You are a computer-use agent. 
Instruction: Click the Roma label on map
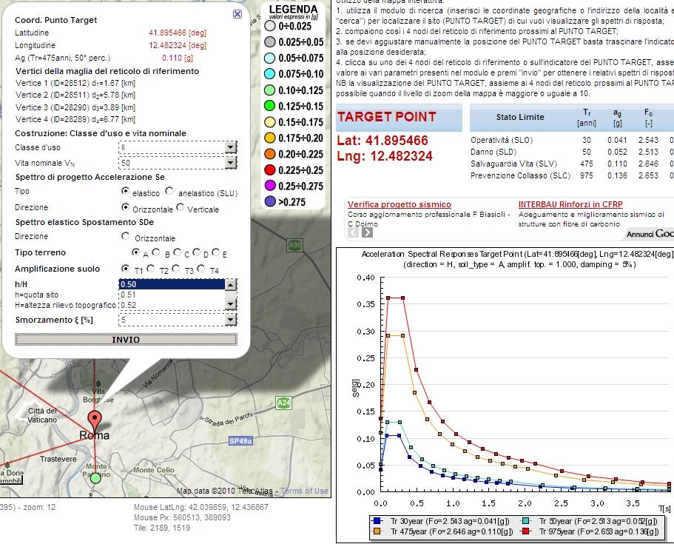95,435
